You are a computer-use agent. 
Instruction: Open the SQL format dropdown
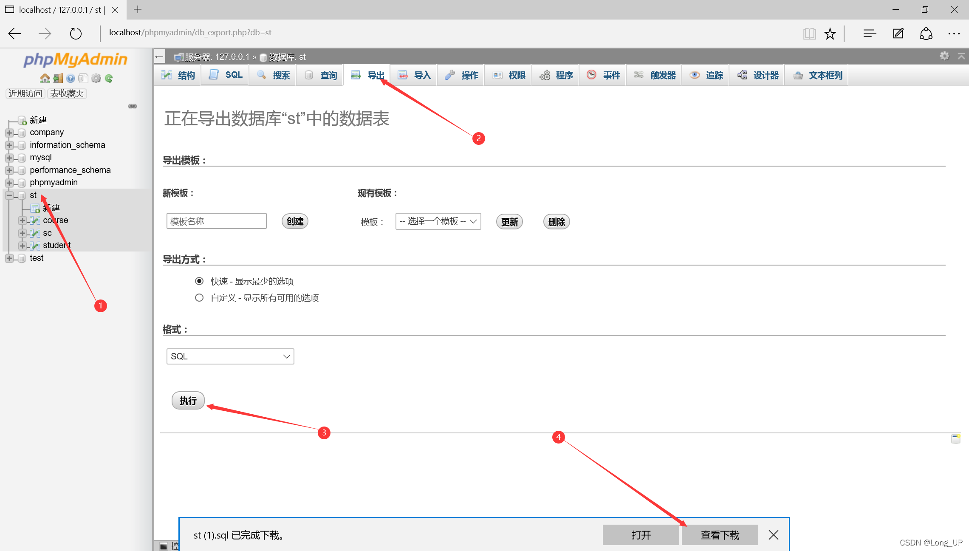tap(230, 356)
